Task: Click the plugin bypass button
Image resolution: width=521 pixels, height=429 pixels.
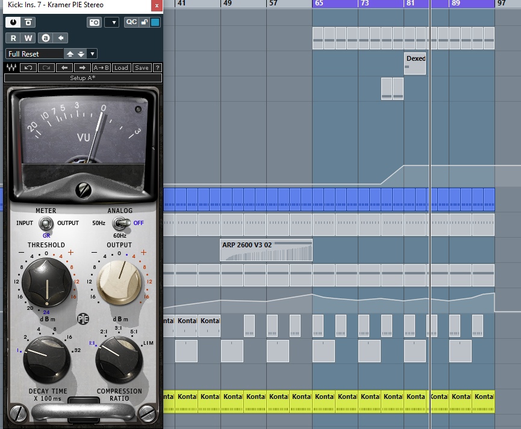Action: pyautogui.click(x=28, y=22)
